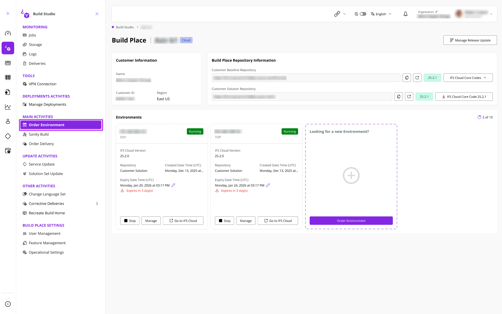
Task: Go to IFS Cloud for TOP environment
Action: pos(278,221)
